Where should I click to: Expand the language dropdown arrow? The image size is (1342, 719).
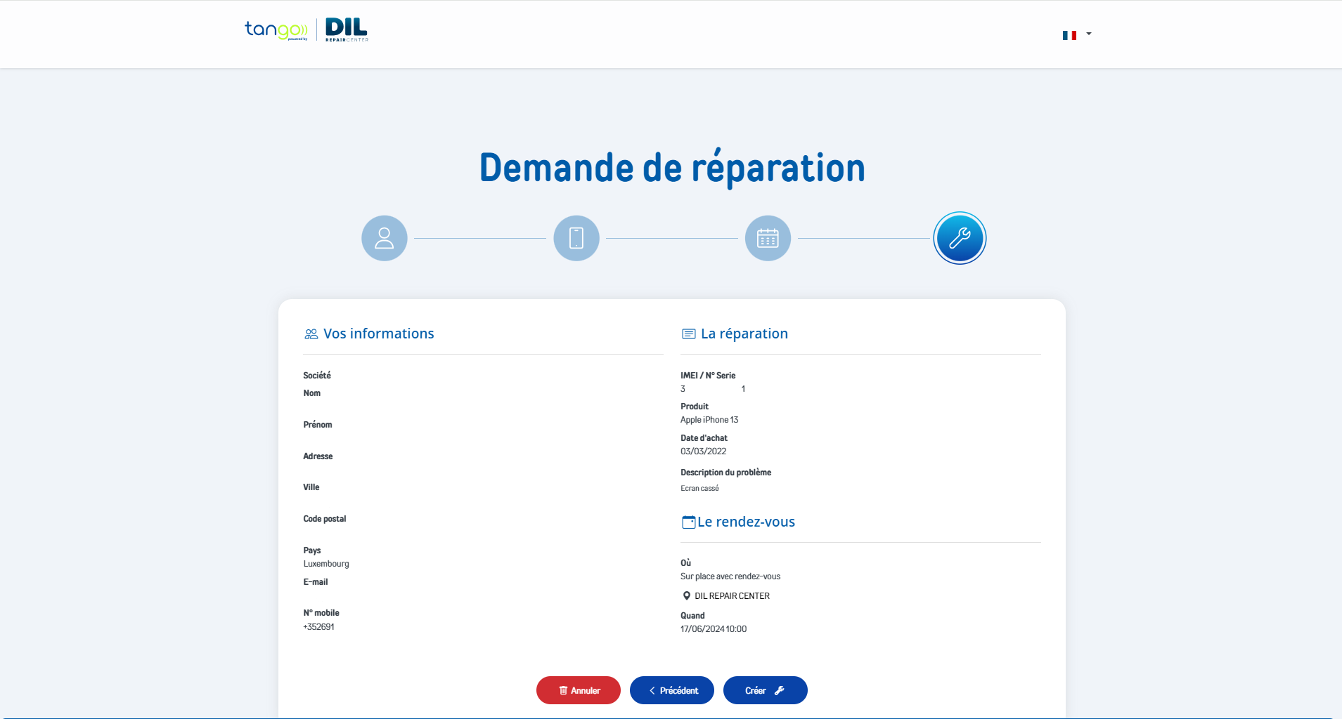[x=1089, y=34]
